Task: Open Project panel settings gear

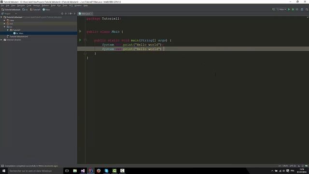Action: pos(70,14)
